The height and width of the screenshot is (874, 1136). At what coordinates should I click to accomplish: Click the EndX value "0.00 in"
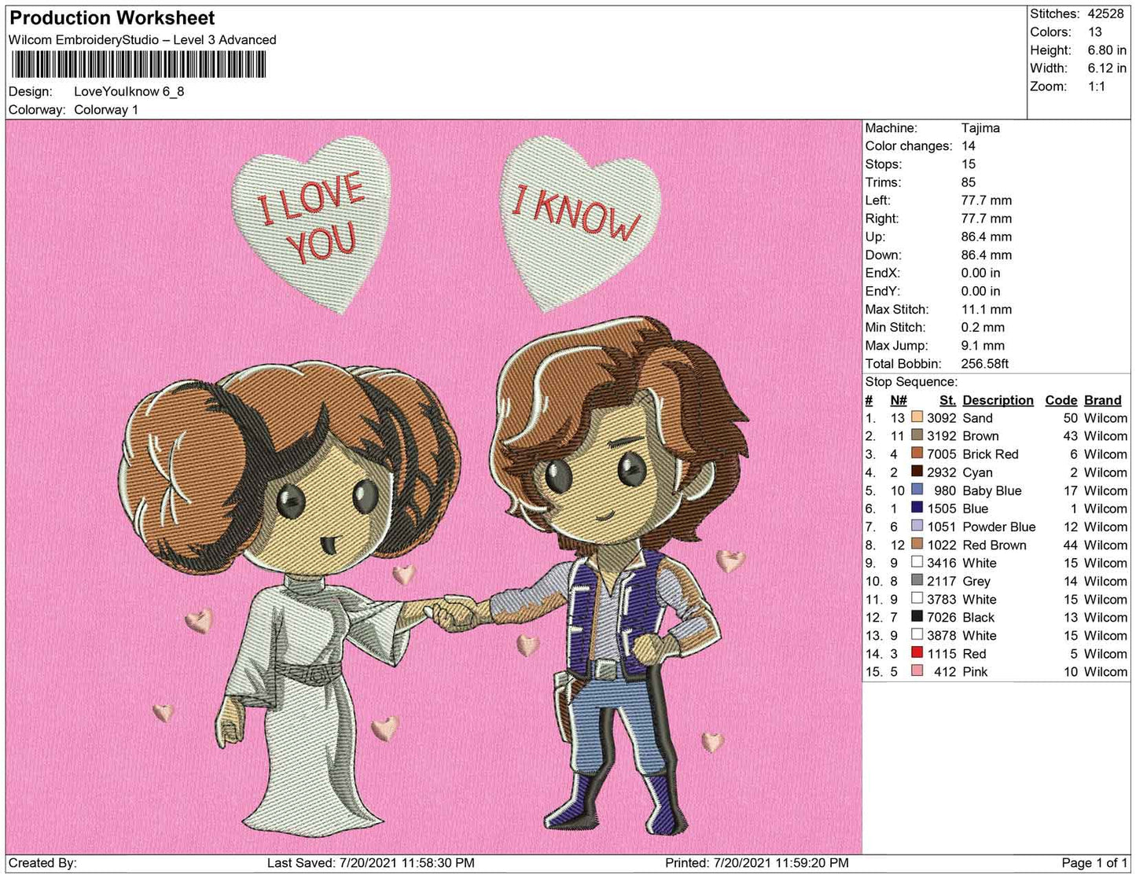tap(980, 273)
